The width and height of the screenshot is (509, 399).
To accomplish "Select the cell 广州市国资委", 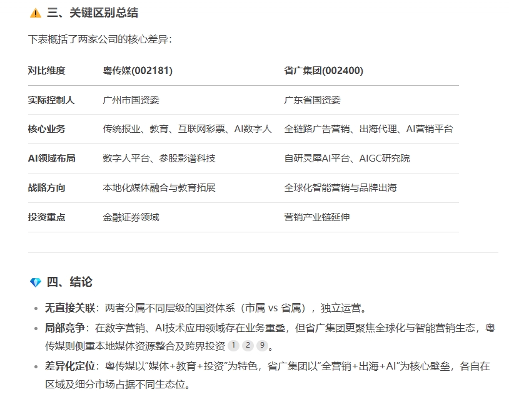I will 131,100.
